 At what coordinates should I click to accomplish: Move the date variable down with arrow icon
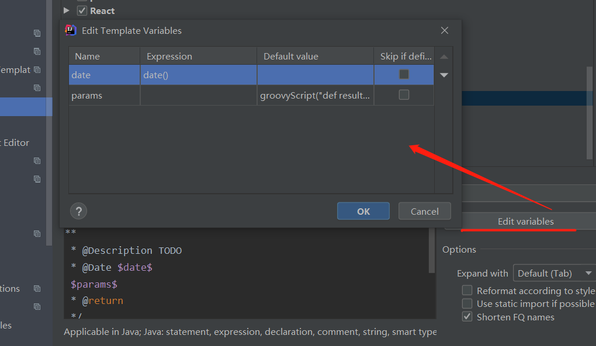tap(443, 75)
